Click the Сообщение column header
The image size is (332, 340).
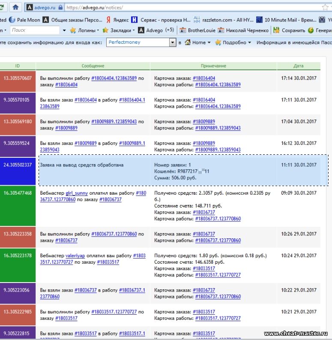(x=93, y=66)
